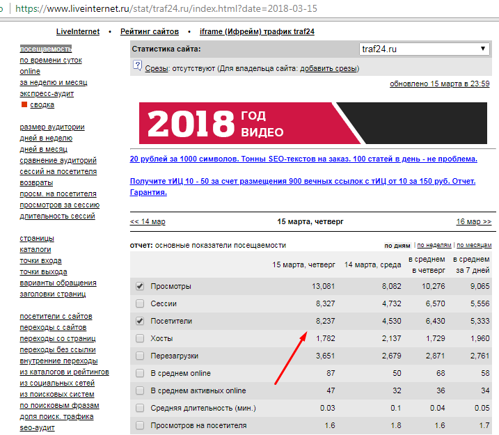
Task: Select the Перезагрузки checkbox
Action: [140, 356]
